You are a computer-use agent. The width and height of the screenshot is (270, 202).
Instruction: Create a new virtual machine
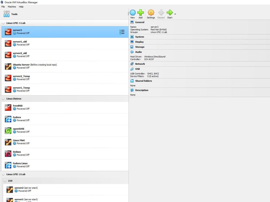[x=133, y=13]
